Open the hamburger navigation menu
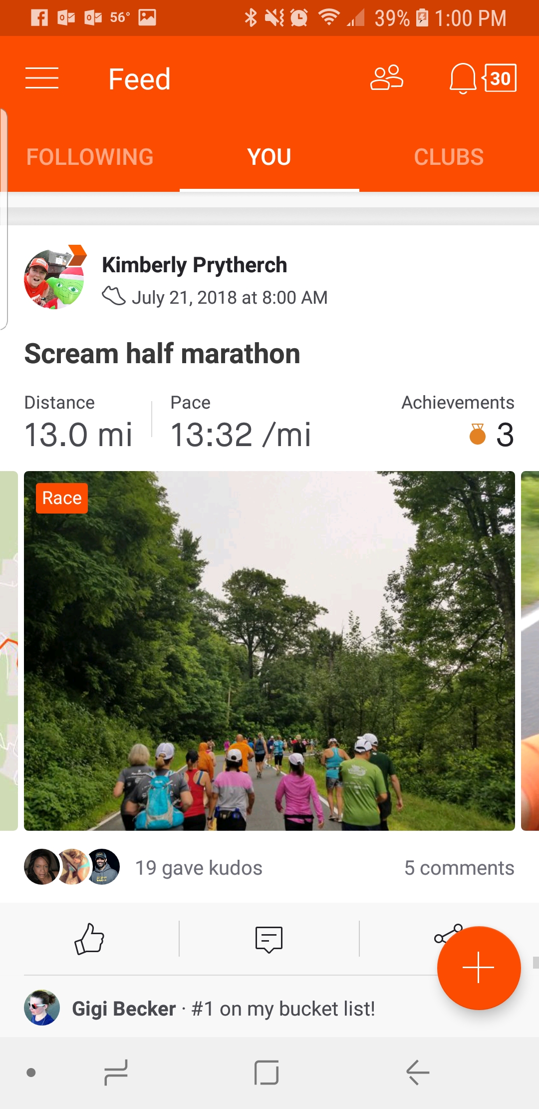The height and width of the screenshot is (1109, 539). (x=42, y=78)
